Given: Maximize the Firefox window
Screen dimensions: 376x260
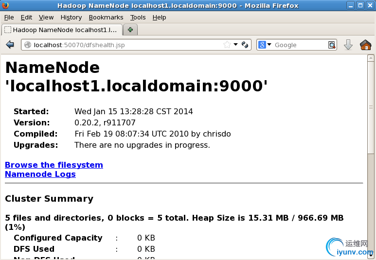Looking at the screenshot, I should coord(360,5).
